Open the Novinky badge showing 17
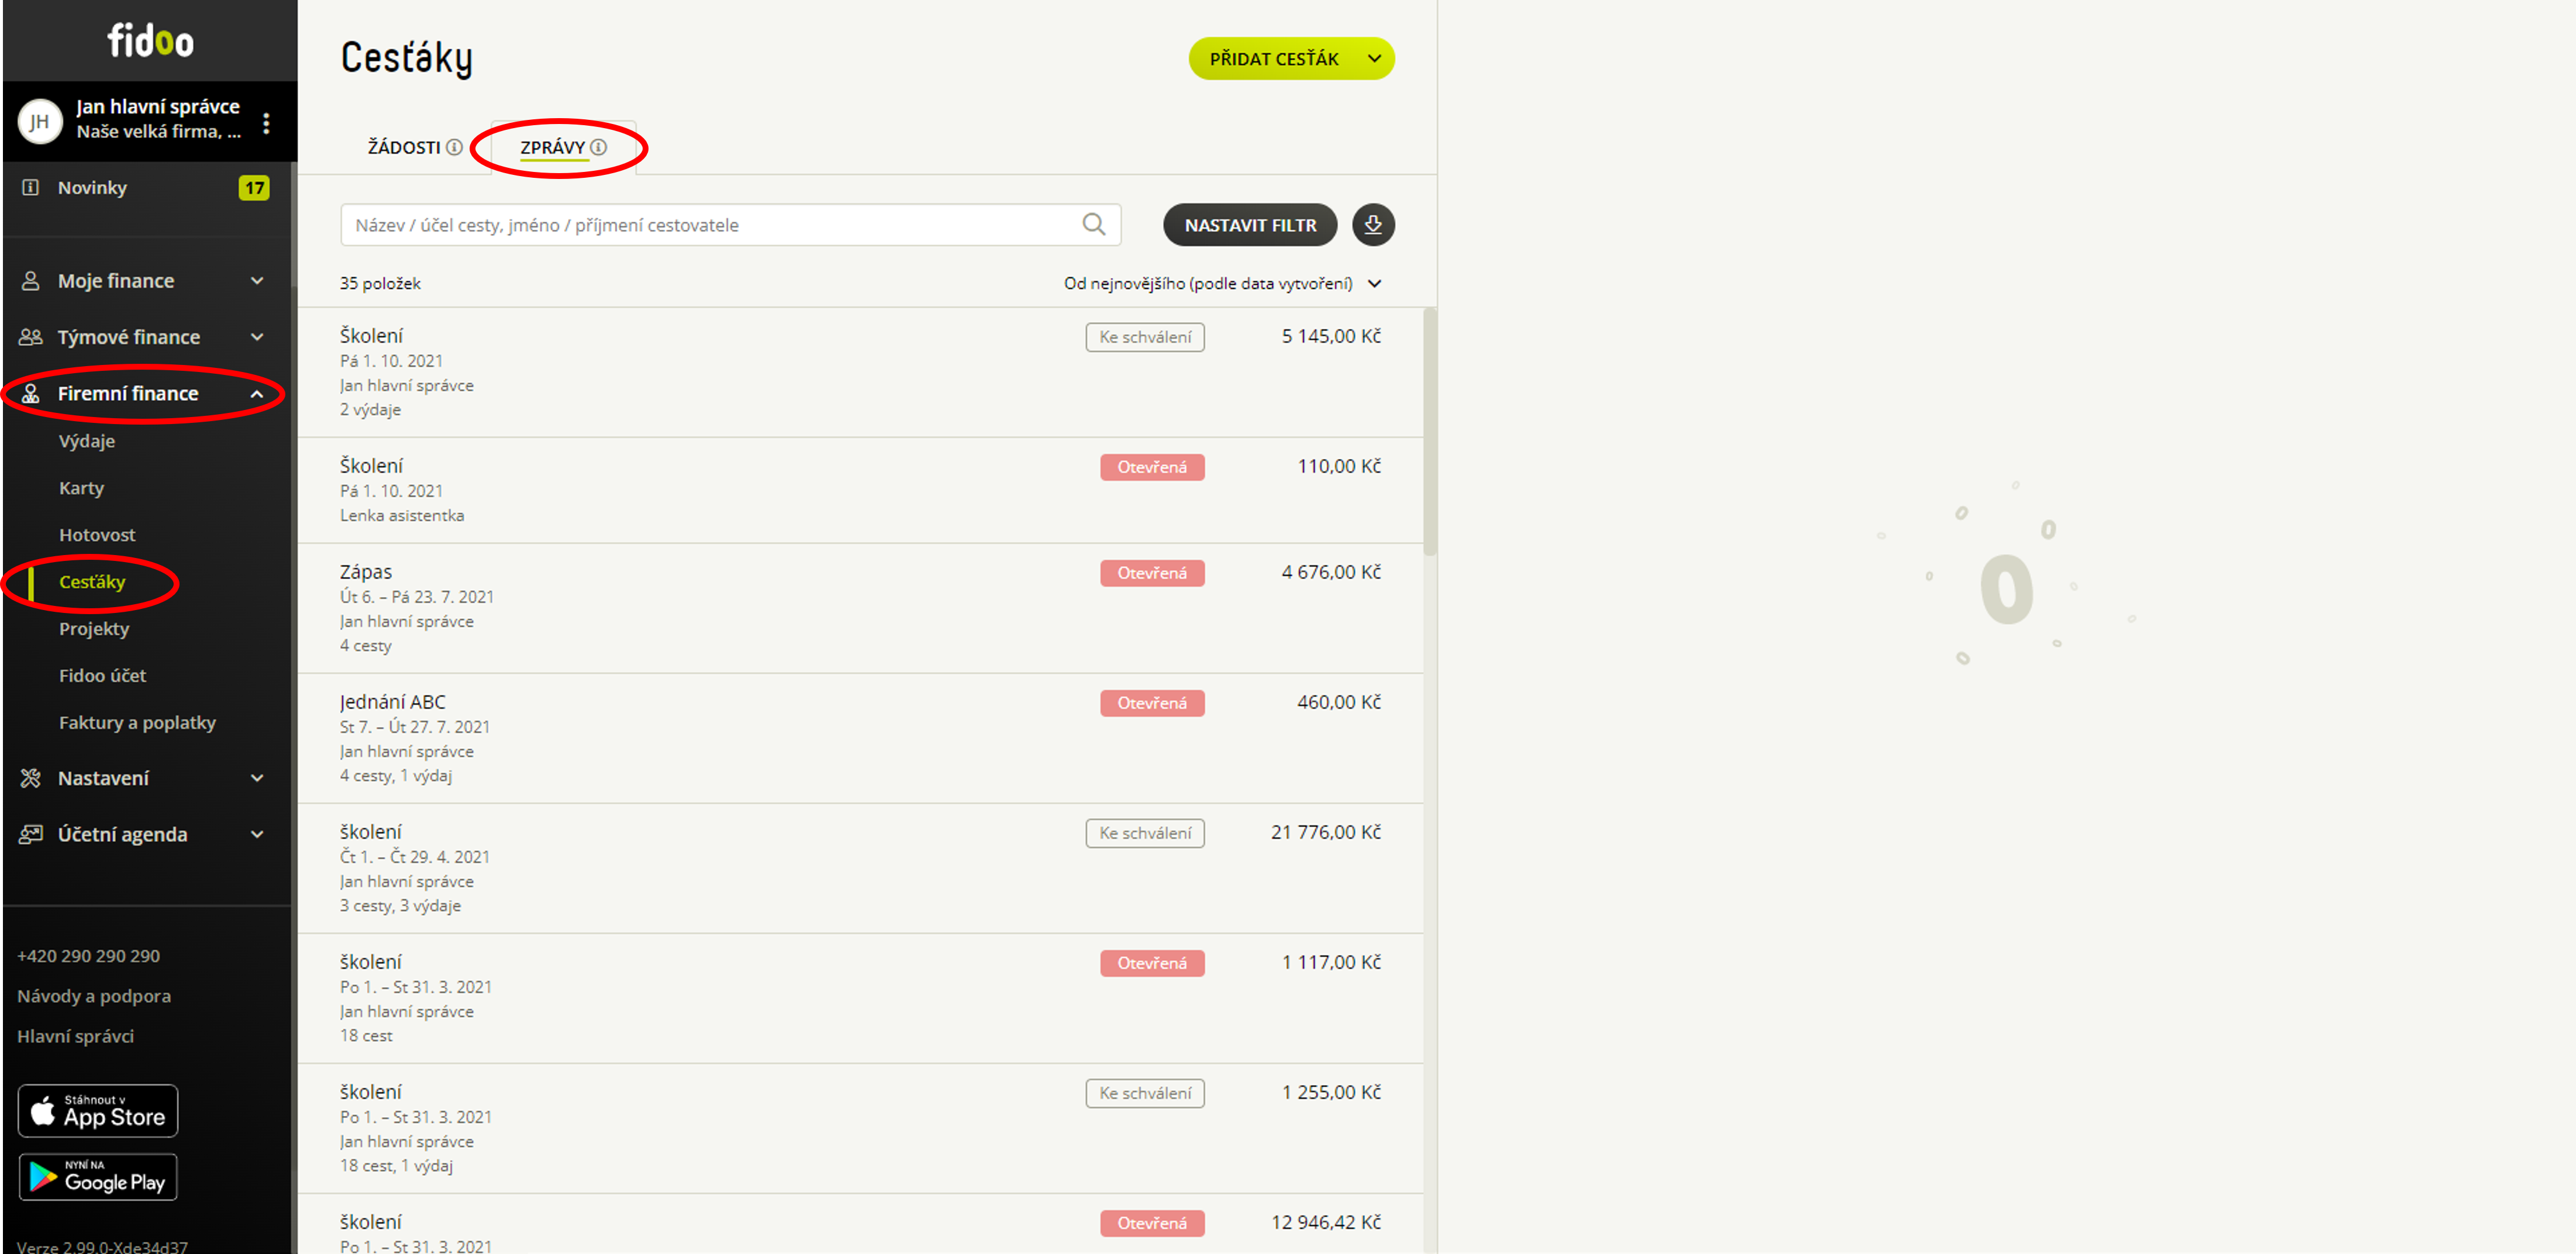 [254, 187]
